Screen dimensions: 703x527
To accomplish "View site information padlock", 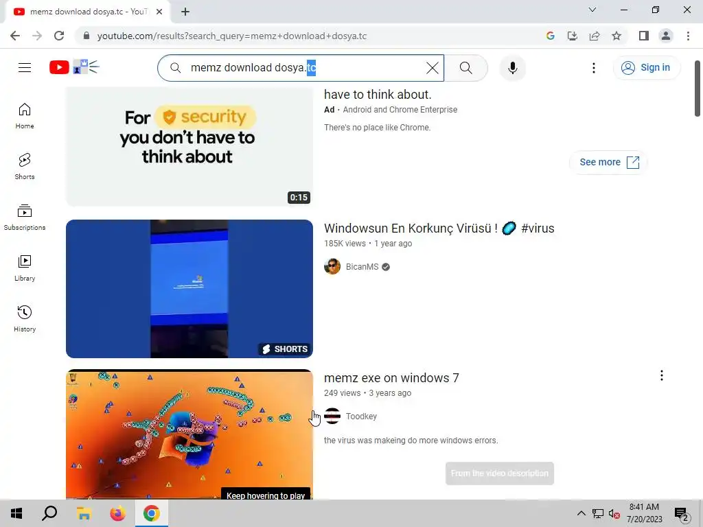I will point(87,36).
